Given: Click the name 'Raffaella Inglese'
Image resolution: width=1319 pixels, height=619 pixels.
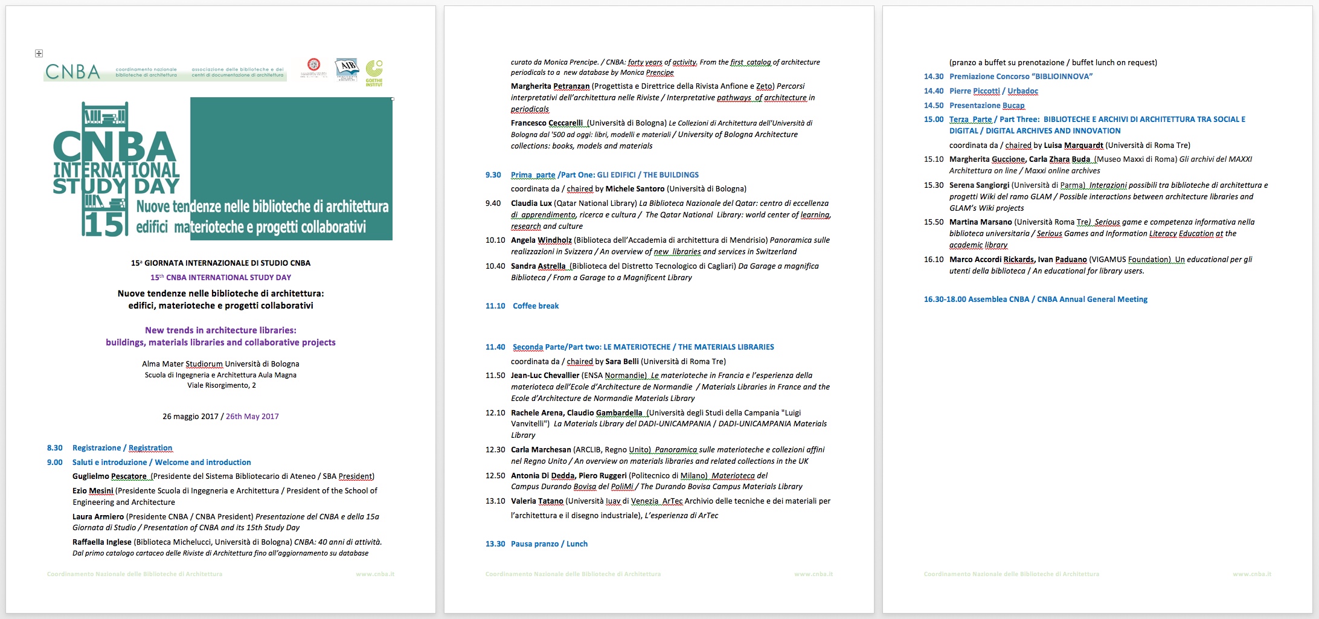Looking at the screenshot, I should pyautogui.click(x=101, y=542).
